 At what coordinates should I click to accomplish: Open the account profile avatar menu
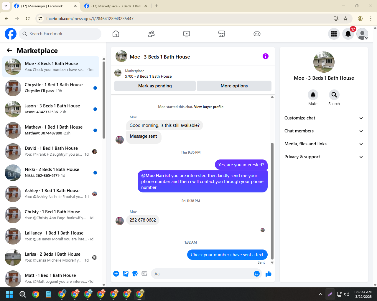(362, 34)
